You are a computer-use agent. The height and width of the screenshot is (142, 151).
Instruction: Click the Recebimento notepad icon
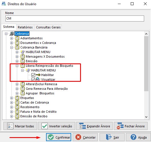(17, 107)
